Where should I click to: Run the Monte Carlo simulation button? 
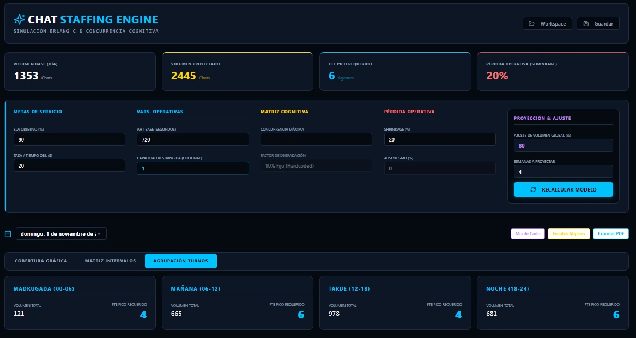[x=528, y=234]
